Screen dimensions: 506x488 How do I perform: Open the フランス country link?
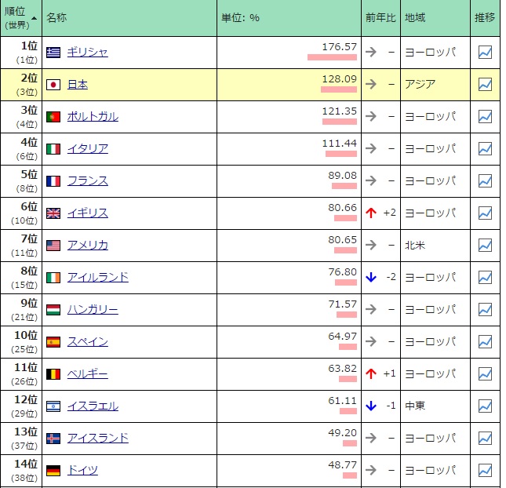87,180
